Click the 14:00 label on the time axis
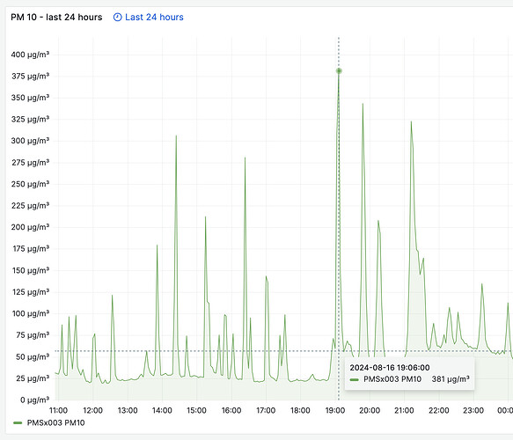 pos(162,410)
